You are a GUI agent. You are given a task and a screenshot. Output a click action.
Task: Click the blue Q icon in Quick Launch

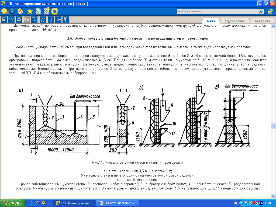[x=32, y=203]
